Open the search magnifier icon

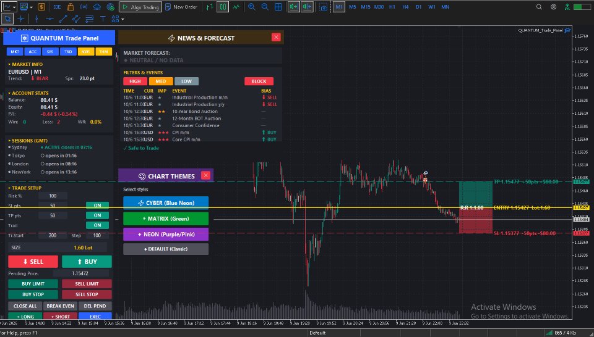click(539, 7)
